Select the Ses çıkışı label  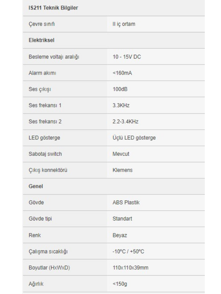(x=40, y=89)
